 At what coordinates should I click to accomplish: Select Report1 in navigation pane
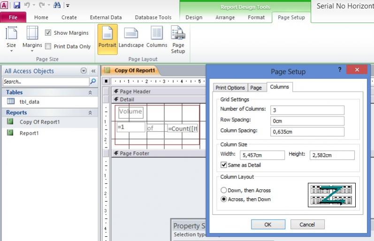click(50, 133)
